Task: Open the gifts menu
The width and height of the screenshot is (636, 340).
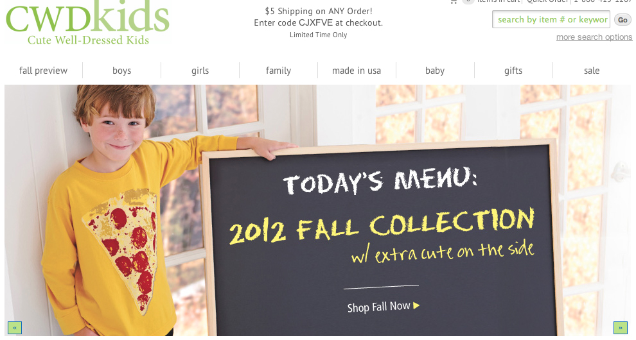Action: [x=513, y=71]
